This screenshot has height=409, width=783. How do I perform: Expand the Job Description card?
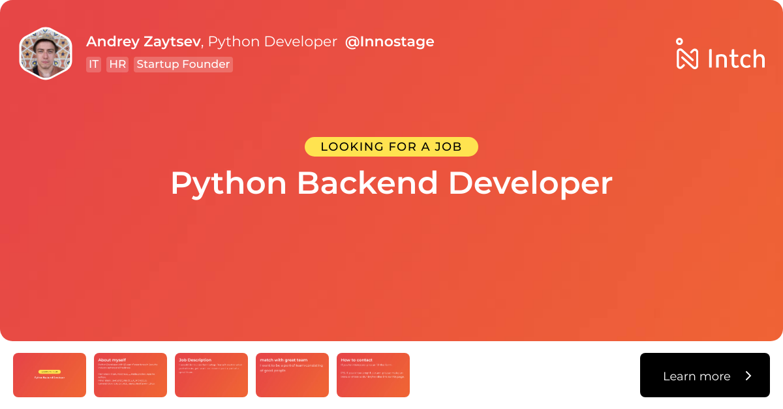tap(211, 375)
